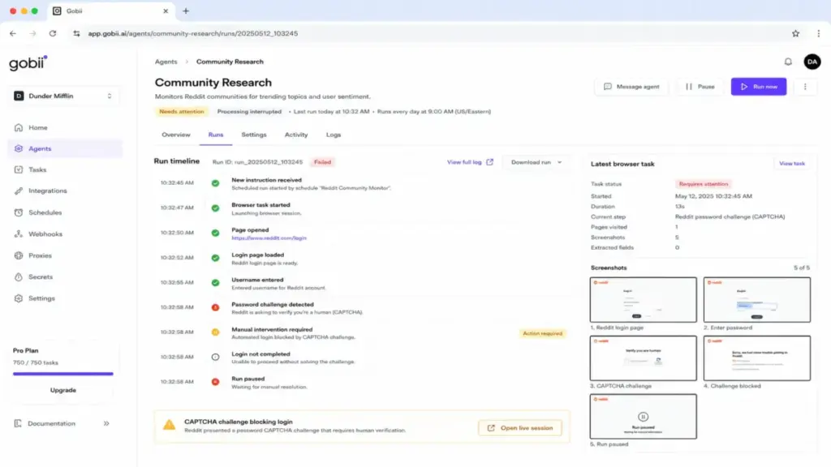This screenshot has height=467, width=831.
Task: Click the Requires attention status badge
Action: (704, 184)
